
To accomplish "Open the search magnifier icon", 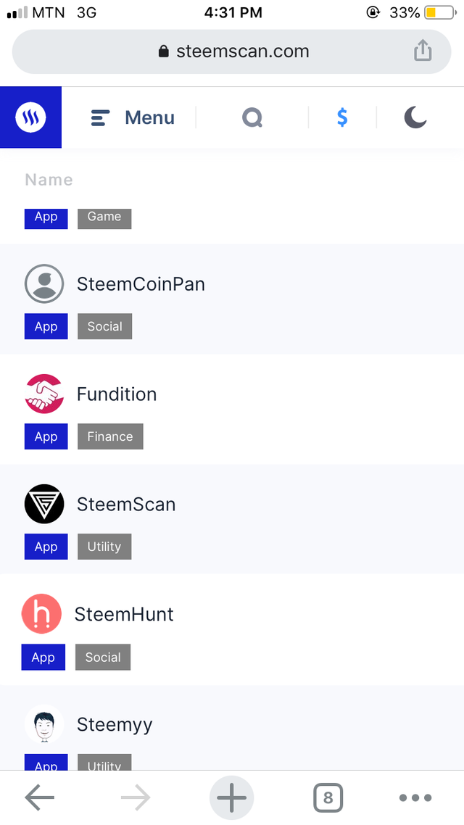I will coord(252,117).
